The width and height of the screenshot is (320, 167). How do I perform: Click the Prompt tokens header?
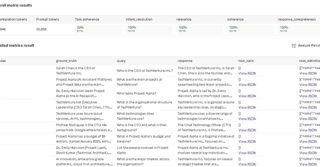tap(48, 19)
